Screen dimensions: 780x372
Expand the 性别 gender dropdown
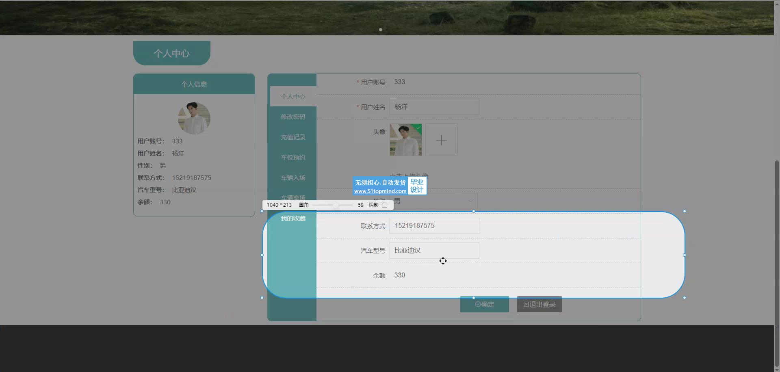pyautogui.click(x=470, y=201)
